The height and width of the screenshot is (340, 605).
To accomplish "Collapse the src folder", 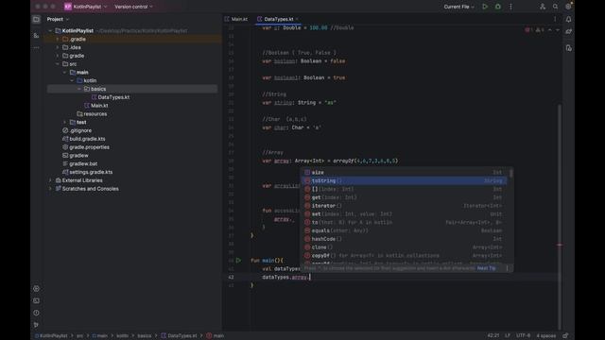I will point(58,64).
